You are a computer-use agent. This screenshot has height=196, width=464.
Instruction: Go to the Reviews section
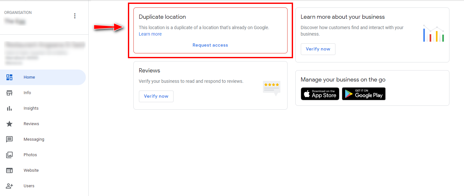point(43,124)
